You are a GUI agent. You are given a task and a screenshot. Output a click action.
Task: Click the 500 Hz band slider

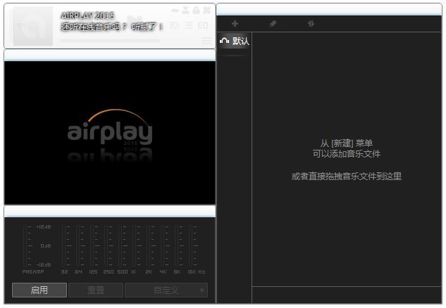pos(120,246)
